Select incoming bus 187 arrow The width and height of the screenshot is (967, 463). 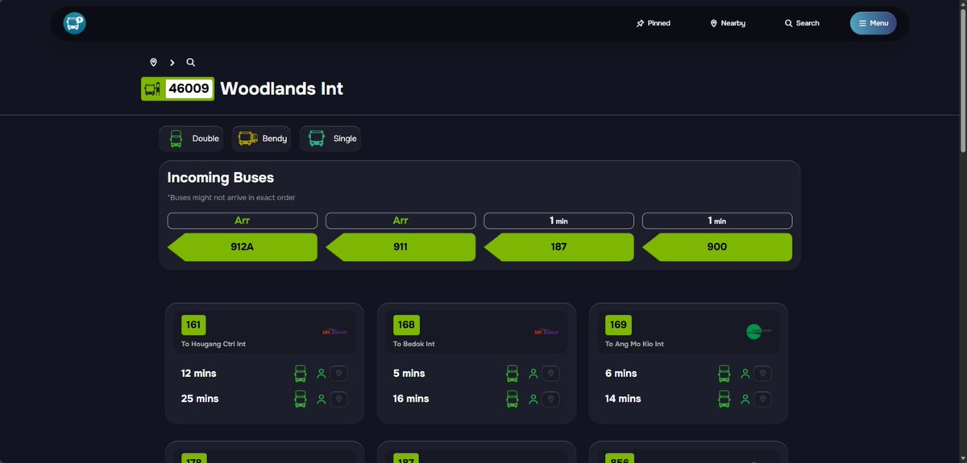pos(558,247)
